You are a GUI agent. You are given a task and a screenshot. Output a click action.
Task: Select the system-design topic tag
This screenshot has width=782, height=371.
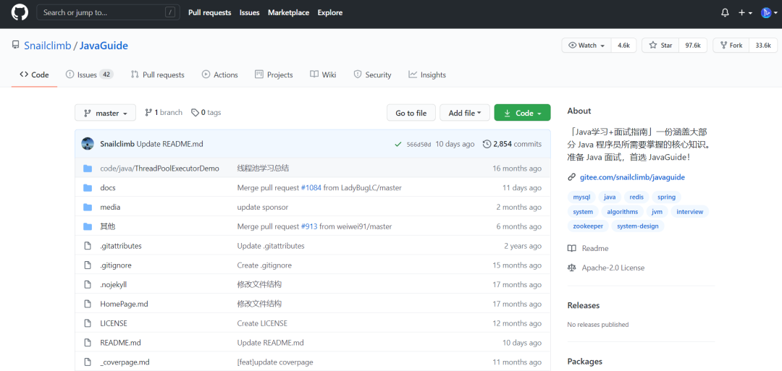(637, 226)
